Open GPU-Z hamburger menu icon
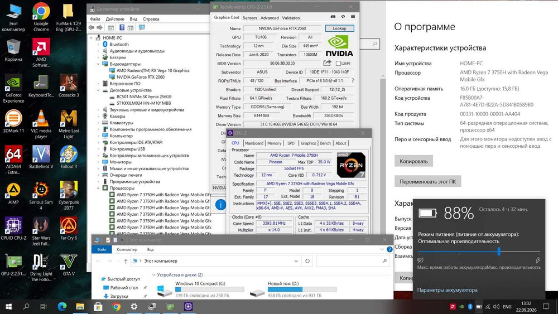This screenshot has height=314, width=558. coord(353,17)
